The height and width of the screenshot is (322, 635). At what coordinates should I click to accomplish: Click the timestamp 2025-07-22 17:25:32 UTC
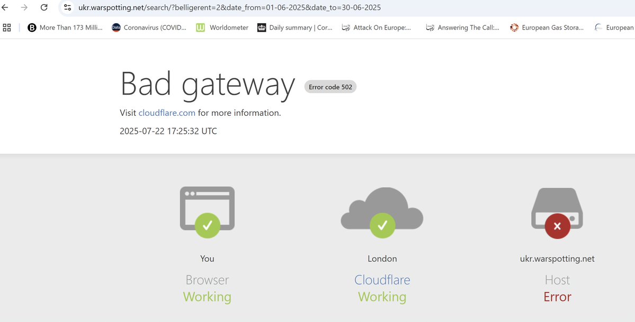(x=168, y=131)
